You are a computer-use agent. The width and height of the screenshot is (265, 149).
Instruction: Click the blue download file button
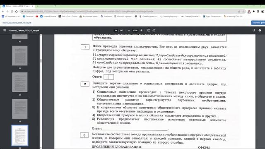pos(258,23)
